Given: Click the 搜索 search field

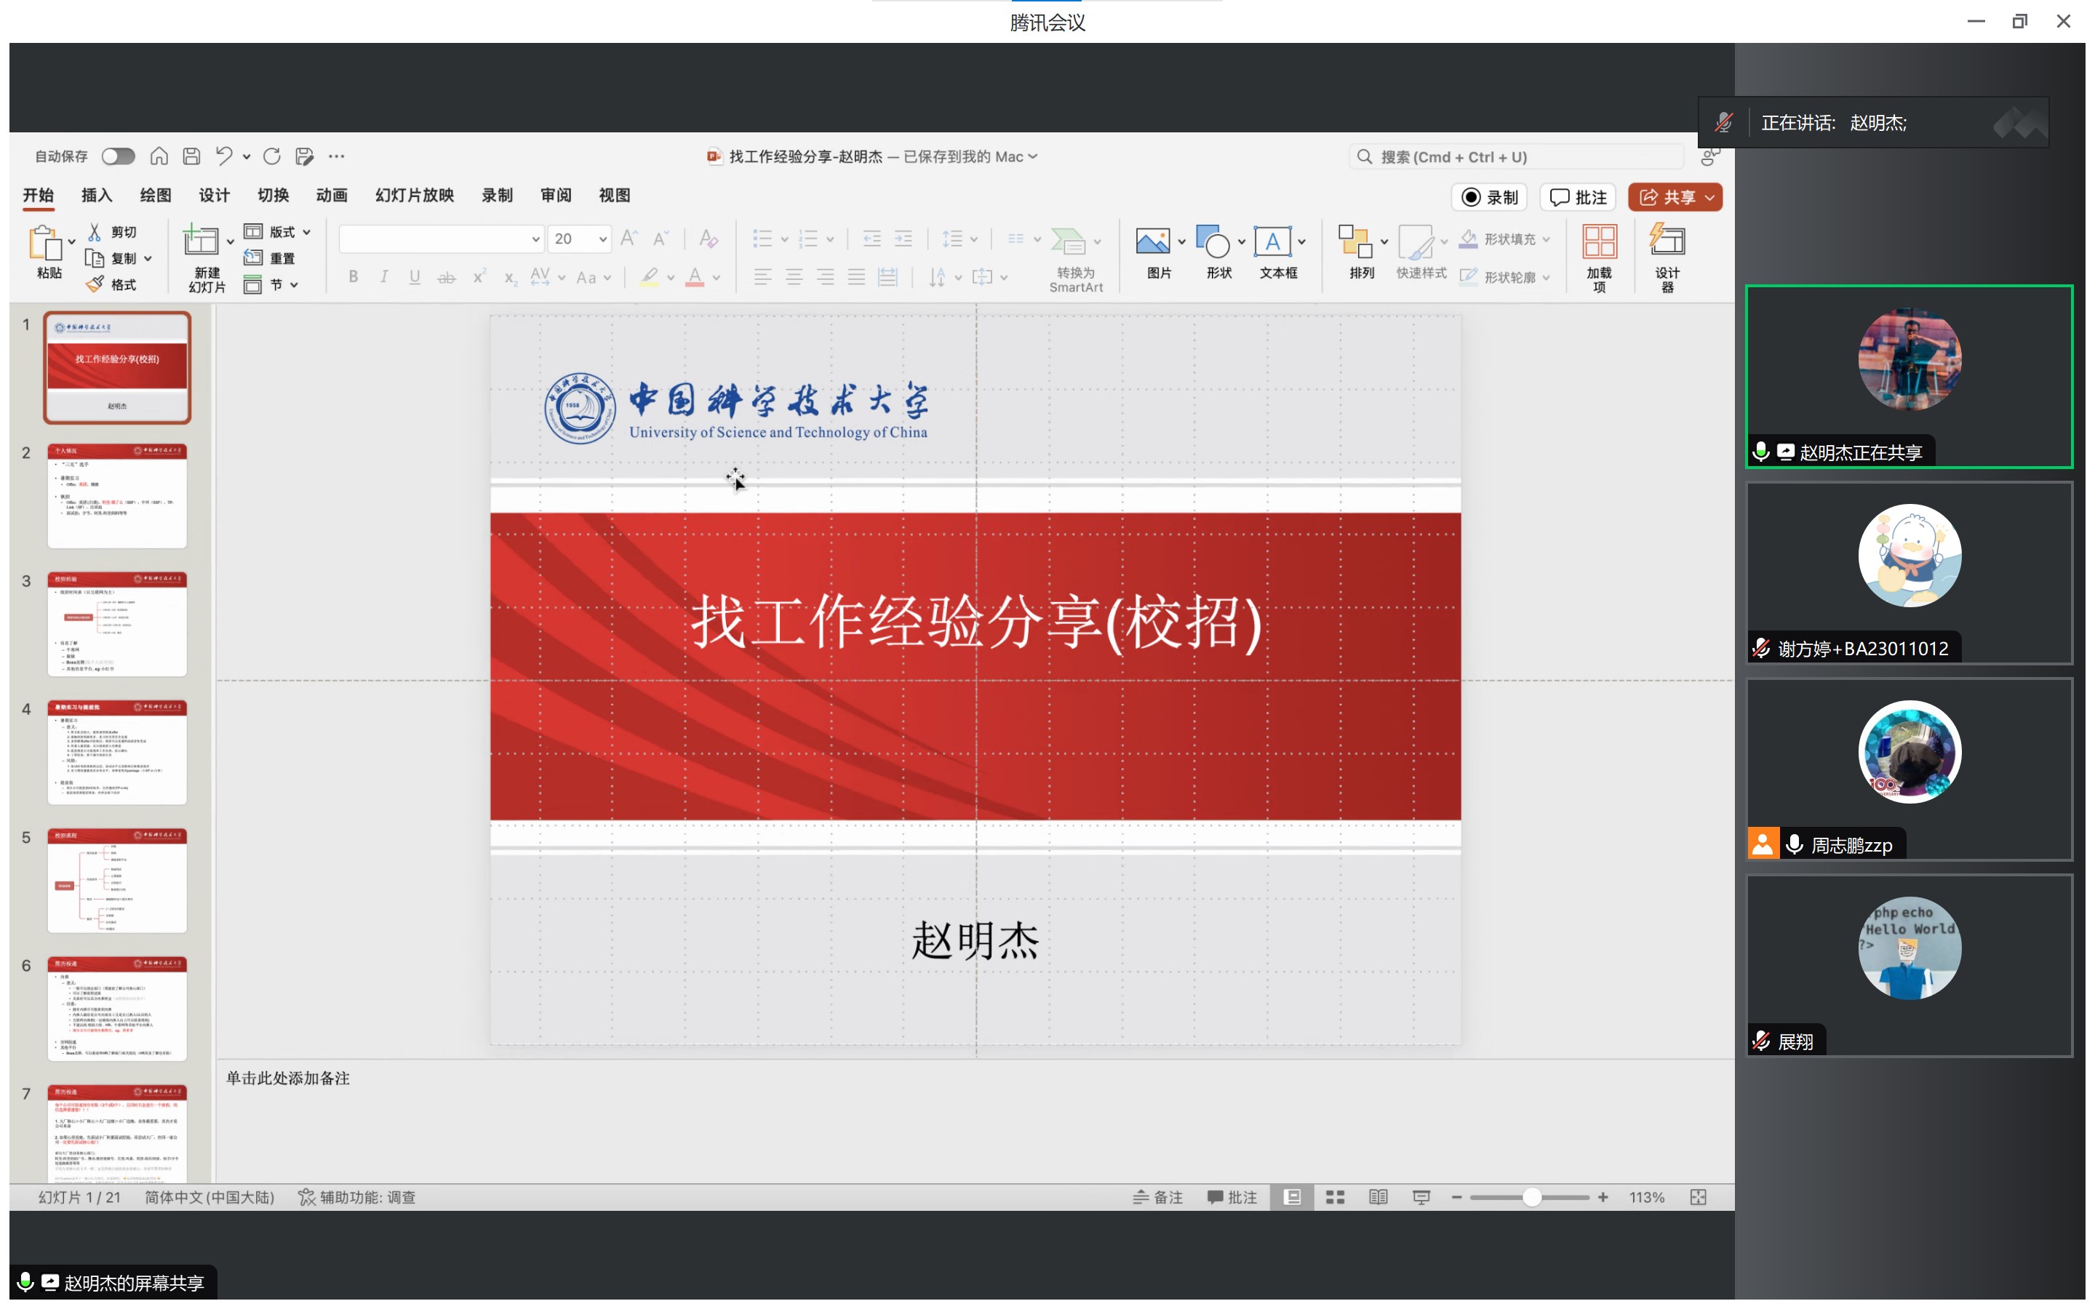Looking at the screenshot, I should 1515,156.
